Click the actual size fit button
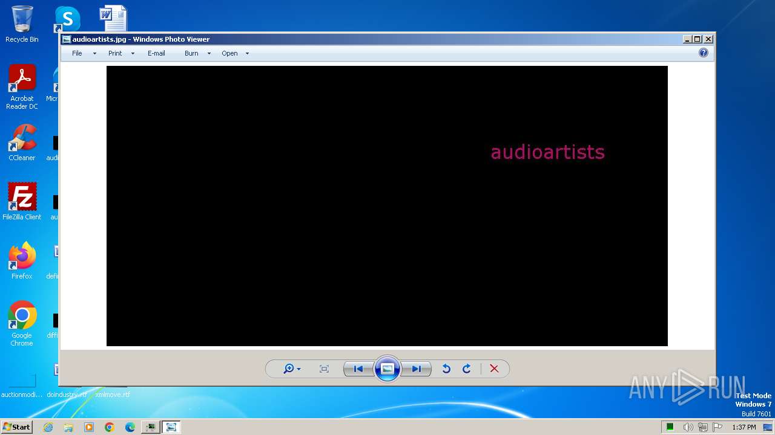 click(324, 369)
